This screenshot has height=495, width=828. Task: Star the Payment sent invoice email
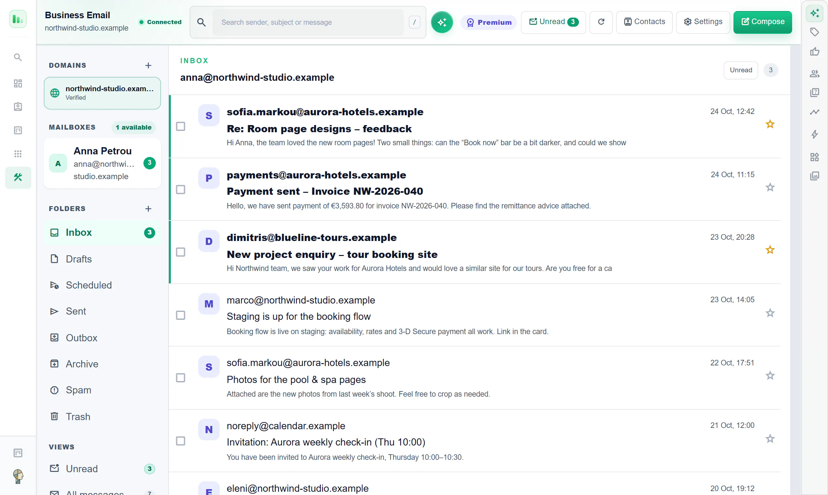coord(770,188)
